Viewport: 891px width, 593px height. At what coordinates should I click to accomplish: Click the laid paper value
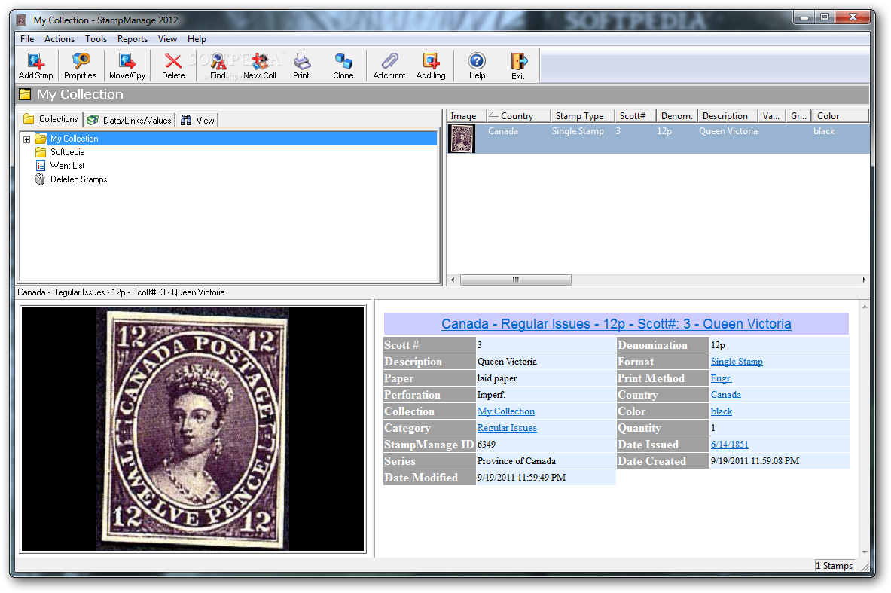[x=497, y=378]
